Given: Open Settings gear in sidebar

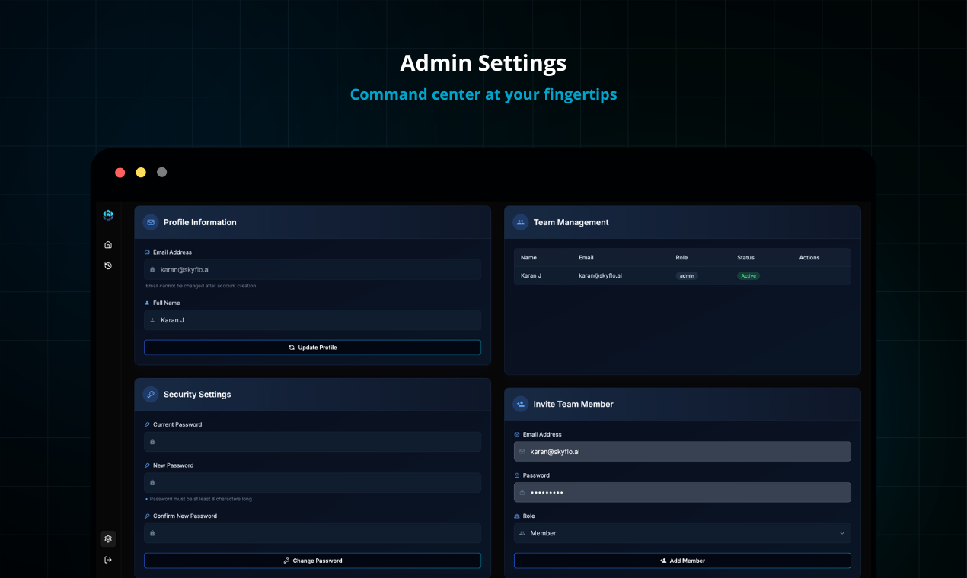Looking at the screenshot, I should (x=108, y=538).
